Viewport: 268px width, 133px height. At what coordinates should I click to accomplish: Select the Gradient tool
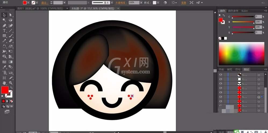coord(10,62)
